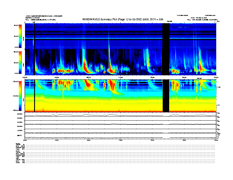Click the 100 label on TNR right axis

[x=219, y=87]
